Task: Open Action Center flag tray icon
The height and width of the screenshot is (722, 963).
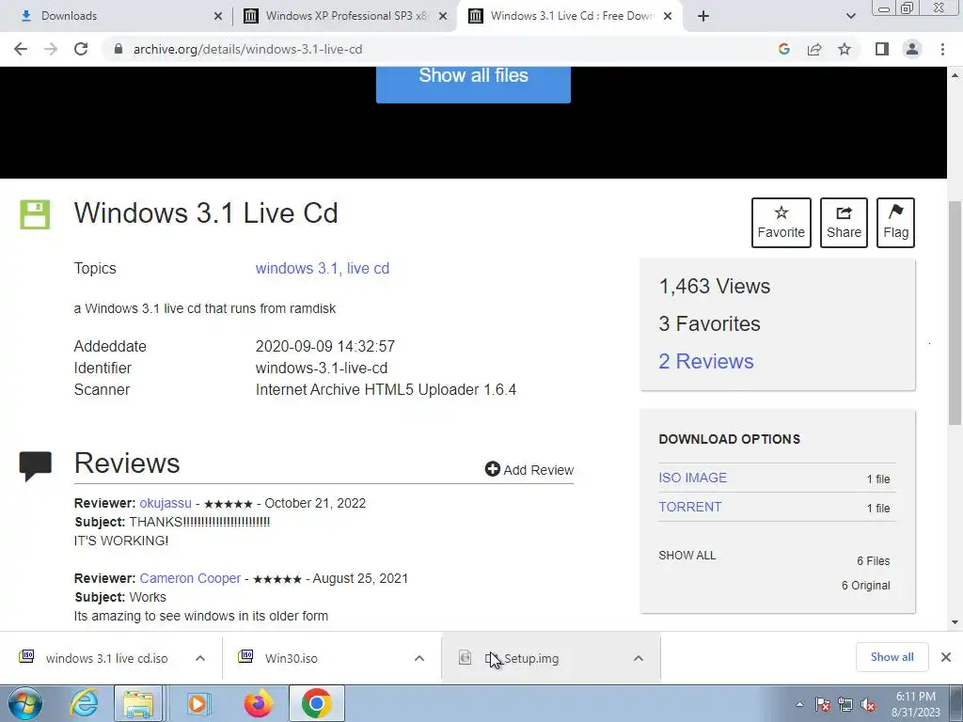Action: (823, 704)
